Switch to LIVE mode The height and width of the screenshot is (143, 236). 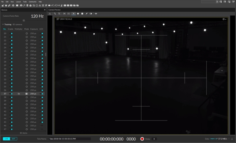click(6, 139)
